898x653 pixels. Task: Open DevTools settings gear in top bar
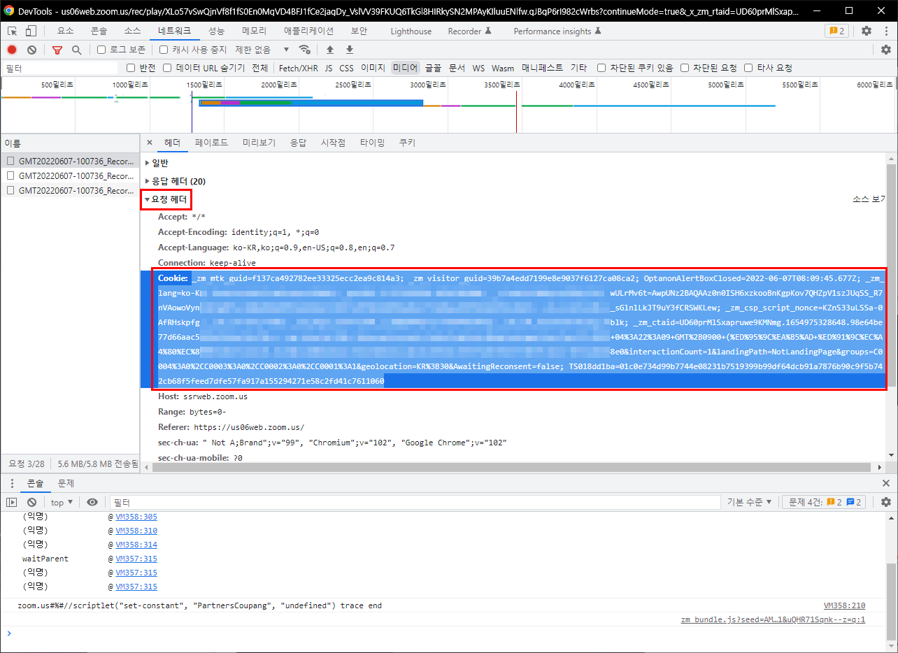[x=867, y=31]
